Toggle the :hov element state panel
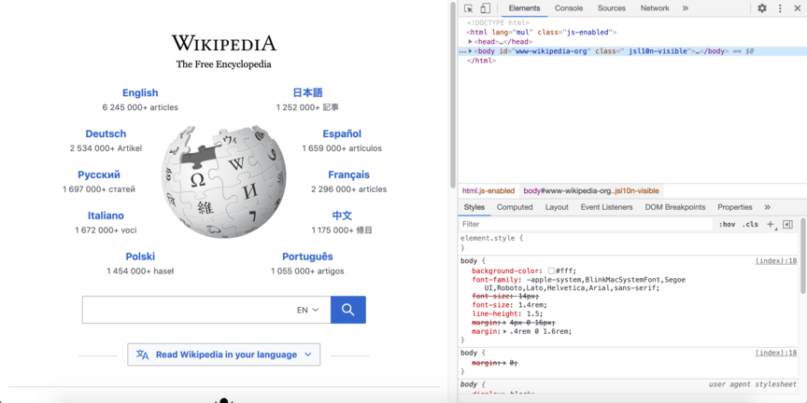This screenshot has width=807, height=403. [x=727, y=224]
